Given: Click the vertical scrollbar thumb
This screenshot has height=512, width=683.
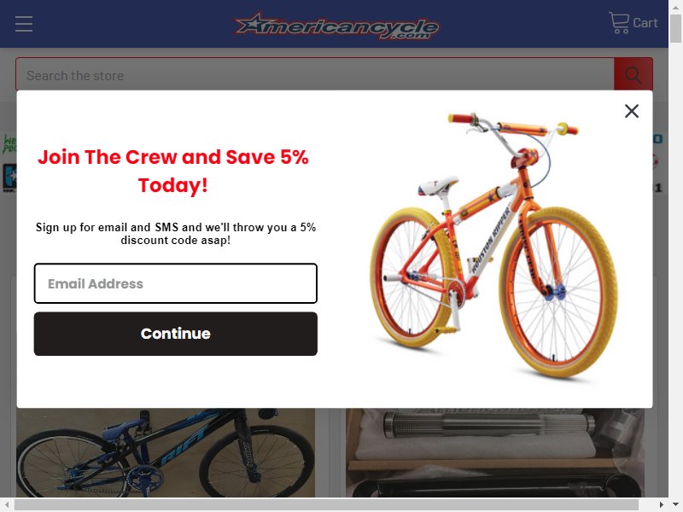Looking at the screenshot, I should [675, 28].
